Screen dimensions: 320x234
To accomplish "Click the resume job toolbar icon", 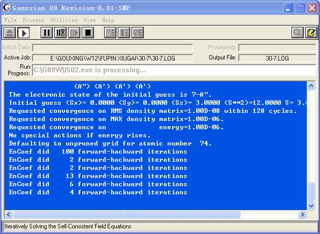I will pos(74,33).
